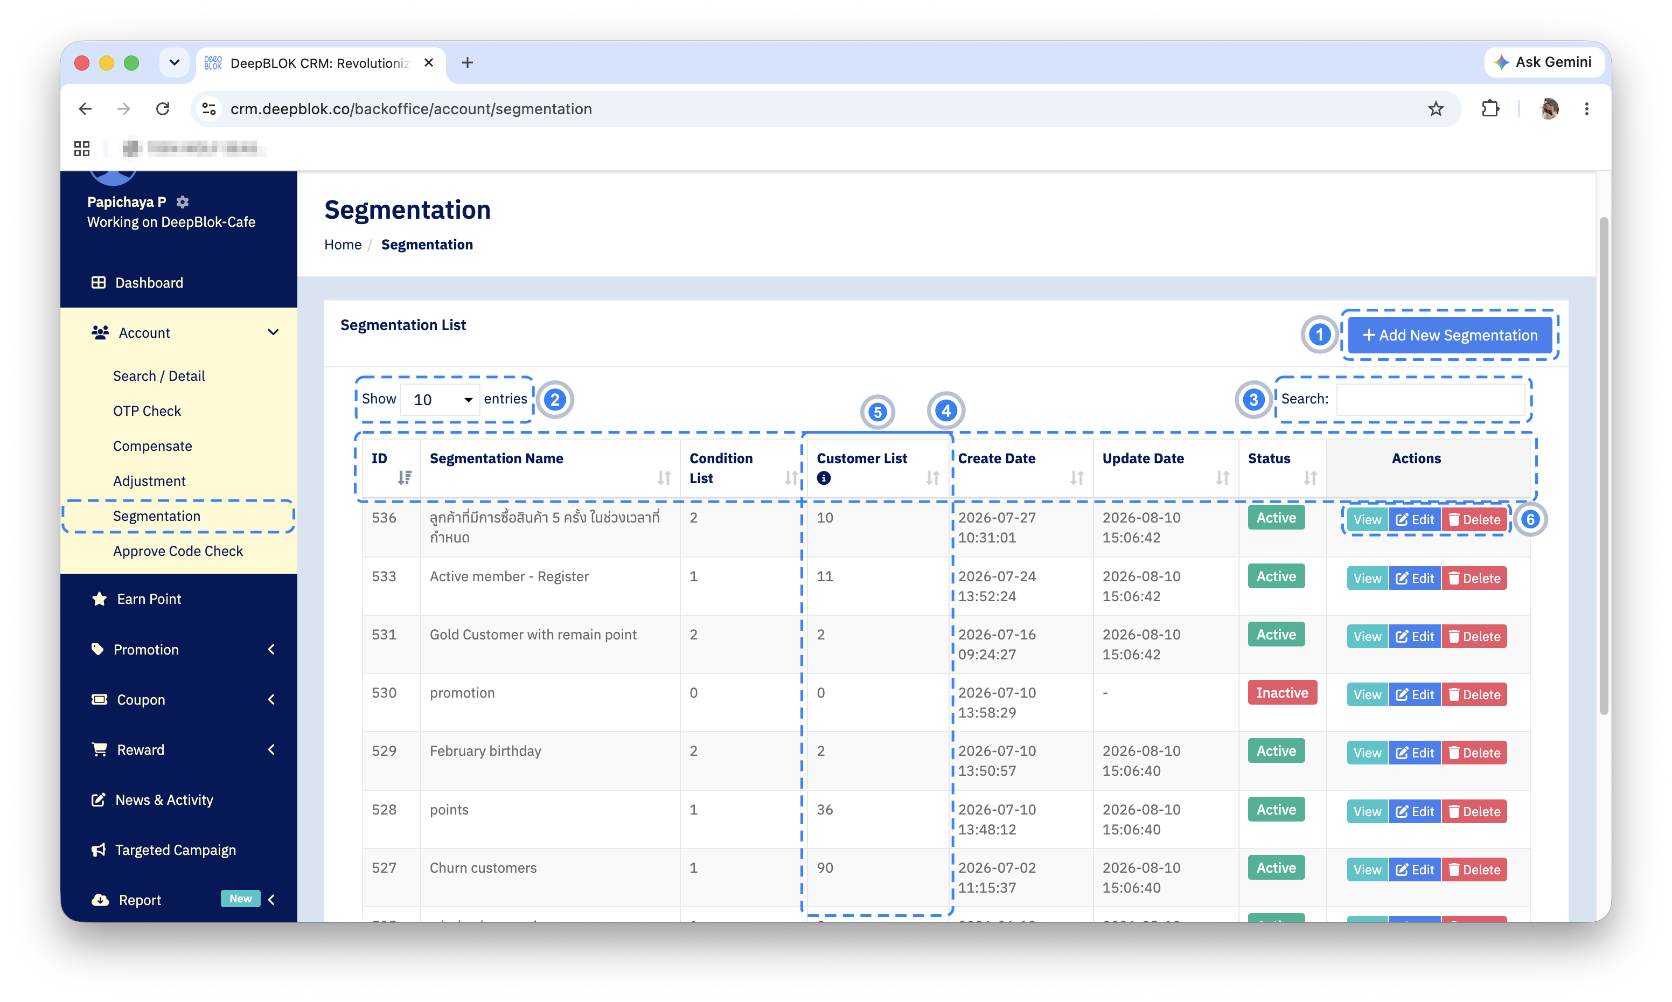Sort by Segmentation Name column
The width and height of the screenshot is (1672, 1002).
click(664, 478)
